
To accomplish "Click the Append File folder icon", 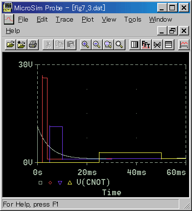I will (x=22, y=44).
